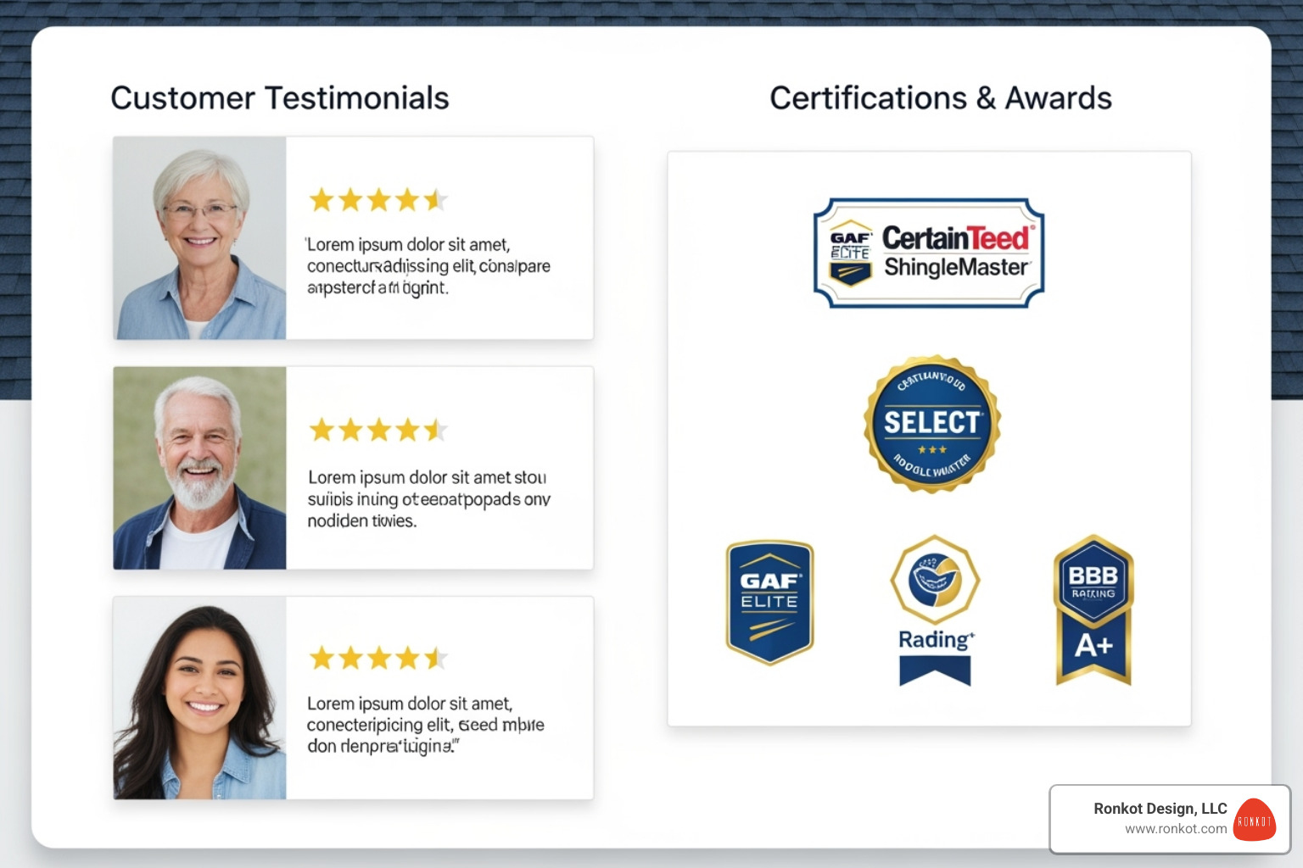The width and height of the screenshot is (1303, 868).
Task: Click the red Ronkot logo icon
Action: pyautogui.click(x=1254, y=820)
